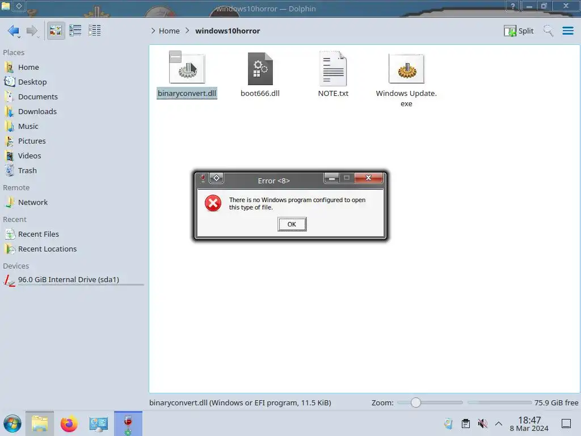581x436 pixels.
Task: Minimize the Error <8> dialog
Action: coord(332,178)
